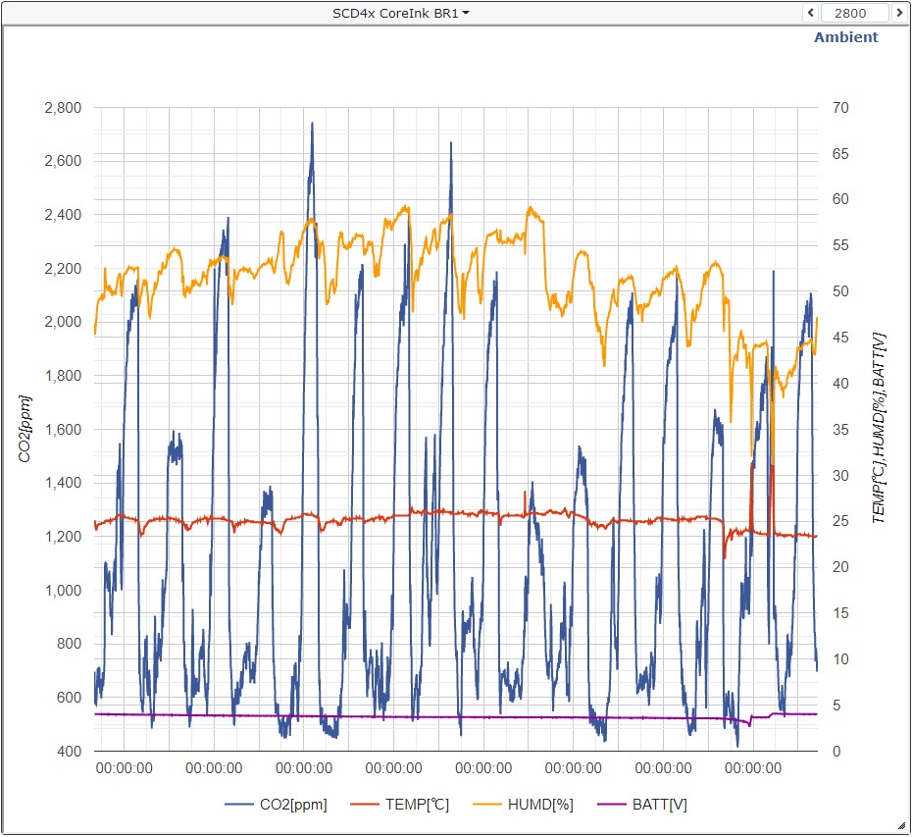912x837 pixels.
Task: Click the 2,800 label on left axis
Action: click(x=63, y=108)
